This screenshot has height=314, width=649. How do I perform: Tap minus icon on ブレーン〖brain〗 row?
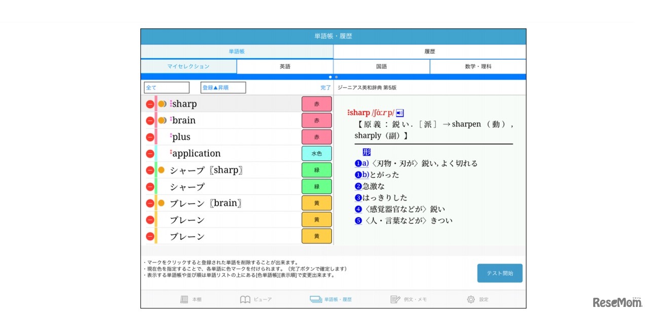[150, 203]
